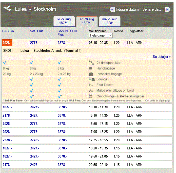Switch to the må 29 aug tab
The image size is (176, 173).
[x=110, y=21]
